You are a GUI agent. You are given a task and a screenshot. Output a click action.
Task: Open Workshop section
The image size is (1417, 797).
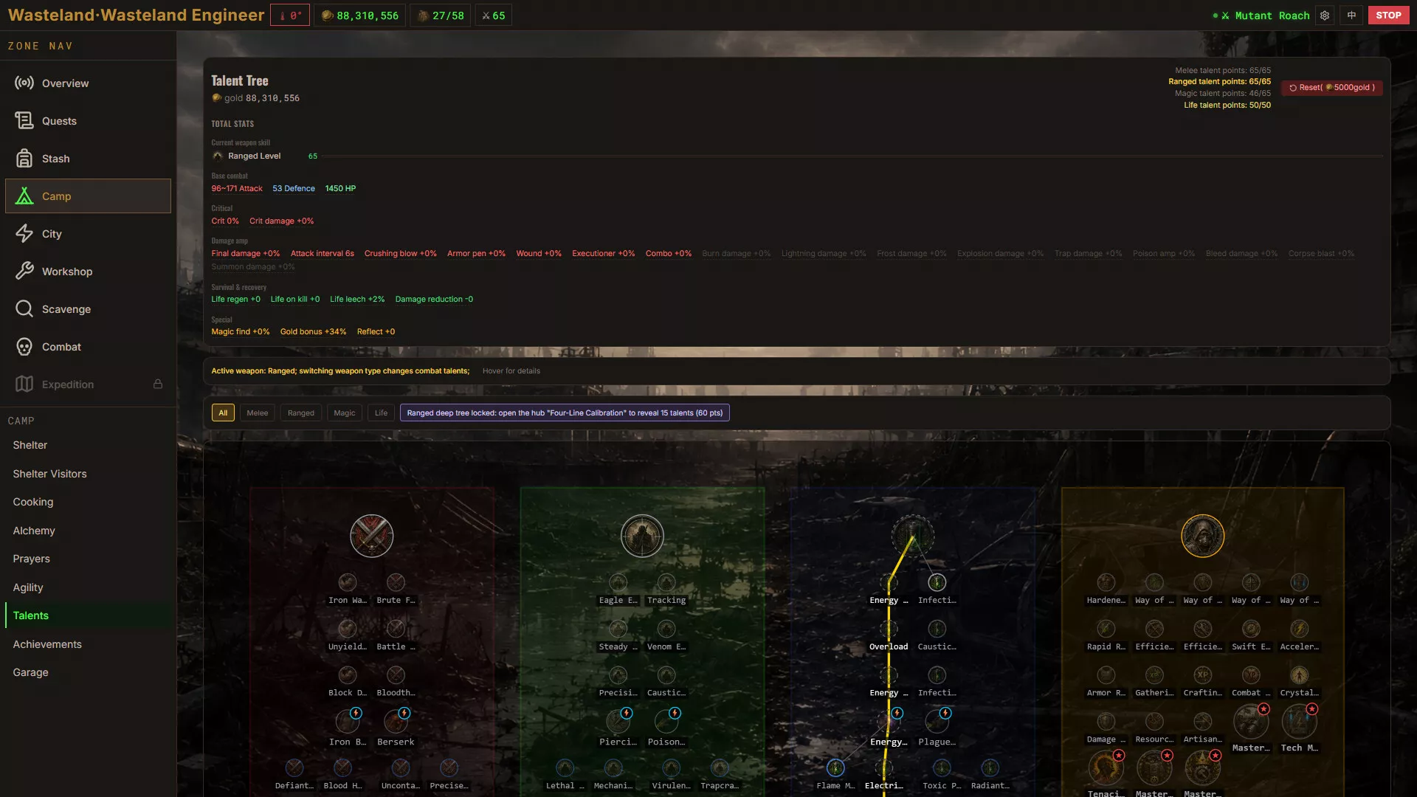pyautogui.click(x=88, y=272)
